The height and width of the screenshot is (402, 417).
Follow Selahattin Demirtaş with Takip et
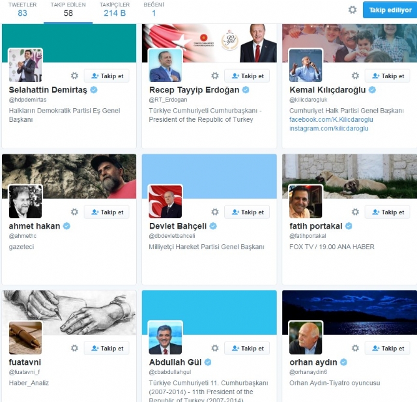[x=107, y=76]
